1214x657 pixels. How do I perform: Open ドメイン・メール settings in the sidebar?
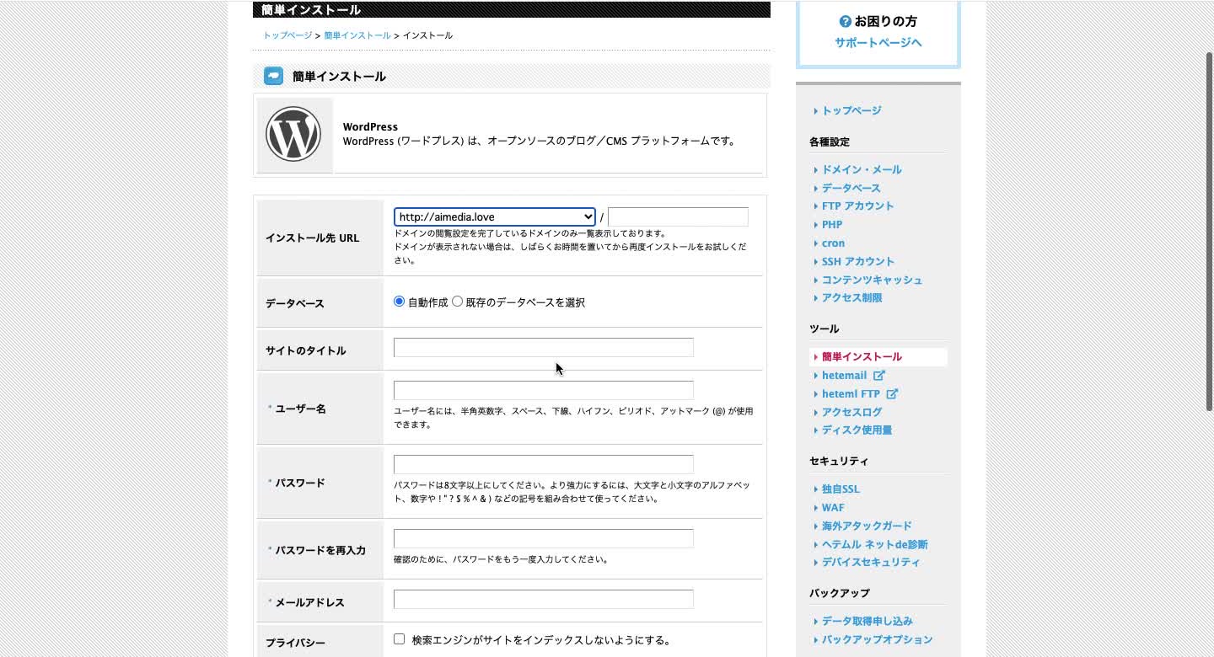pyautogui.click(x=862, y=169)
